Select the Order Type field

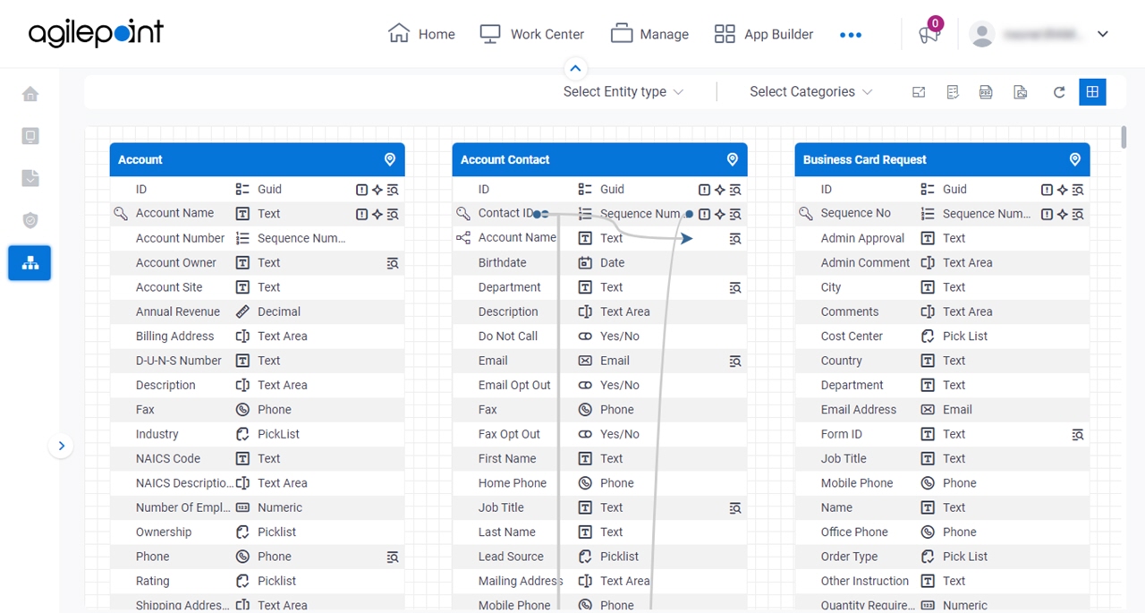coord(942,557)
